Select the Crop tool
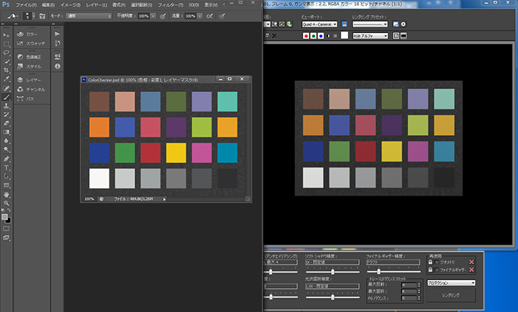The image size is (518, 312). coord(6,70)
